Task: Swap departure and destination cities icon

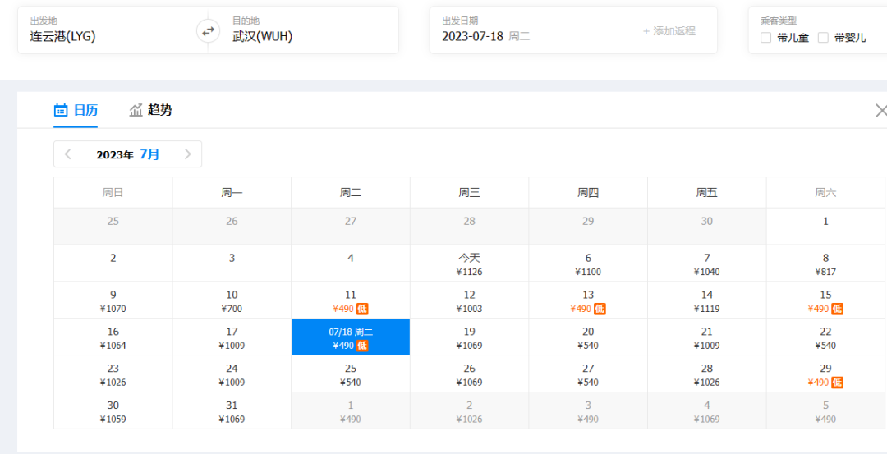Action: coord(208,31)
